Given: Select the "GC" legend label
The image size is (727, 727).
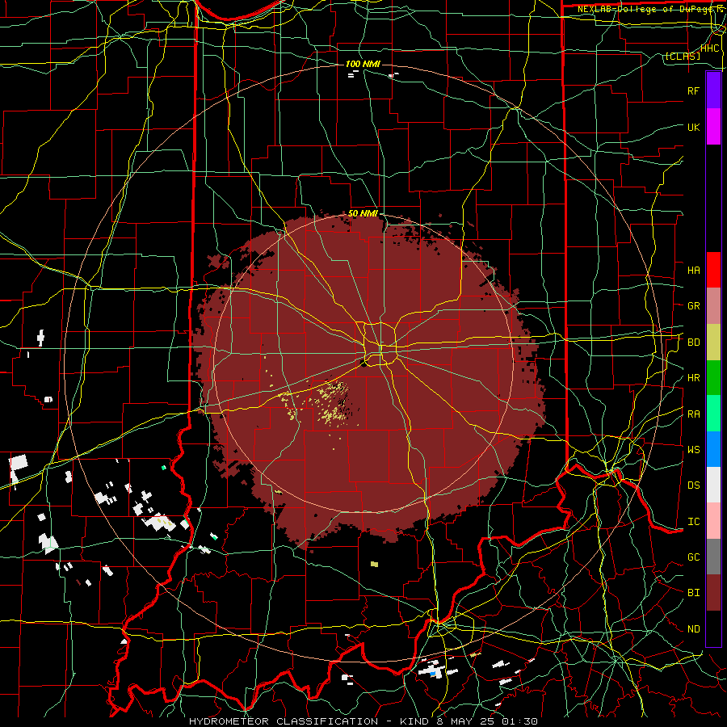Looking at the screenshot, I should click(x=693, y=557).
